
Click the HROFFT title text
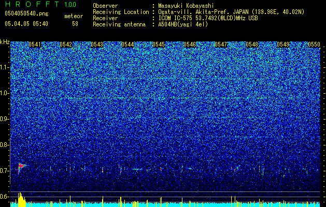tap(32, 4)
